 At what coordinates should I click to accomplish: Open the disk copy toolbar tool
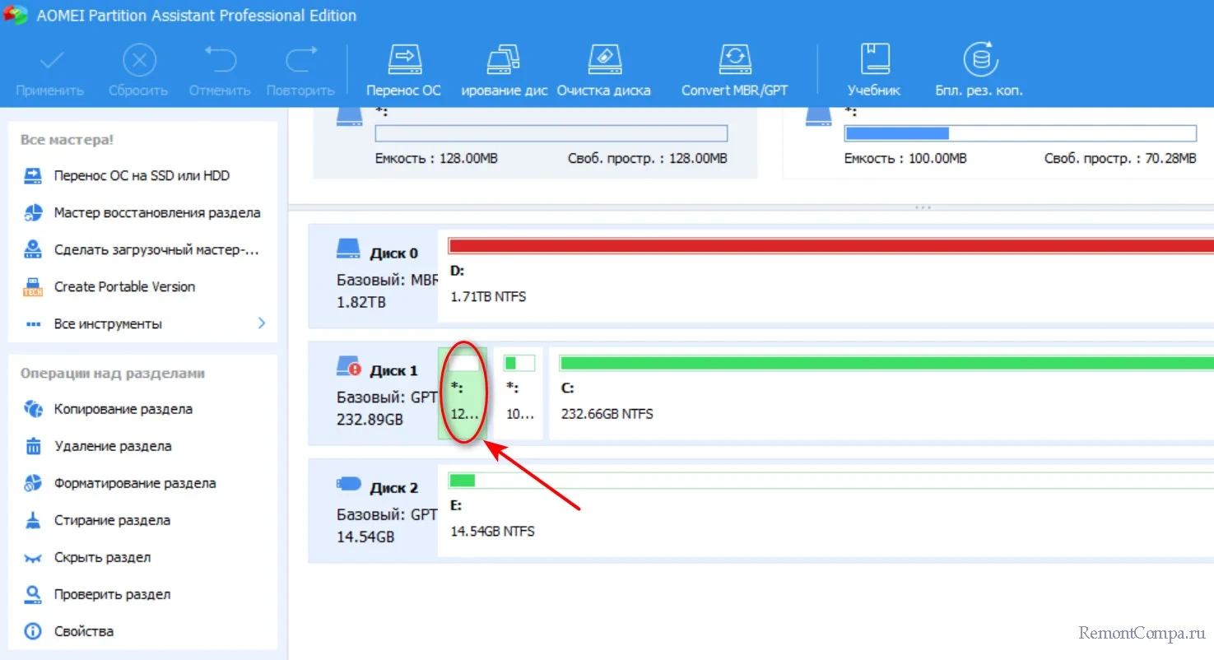point(504,61)
